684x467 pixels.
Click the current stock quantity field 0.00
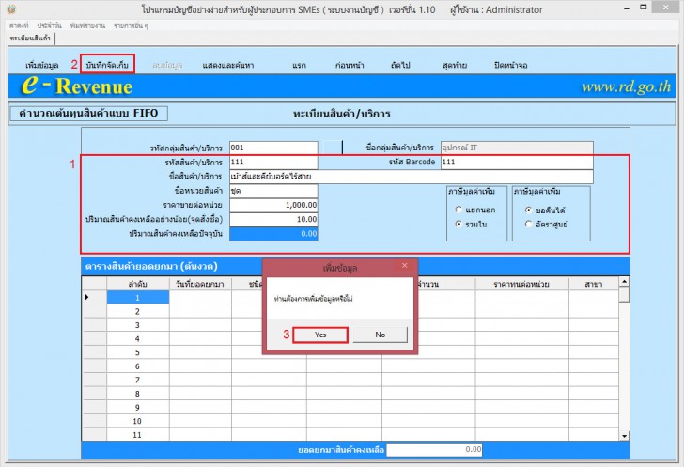273,233
